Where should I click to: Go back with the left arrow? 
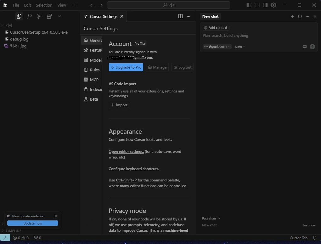92,5
